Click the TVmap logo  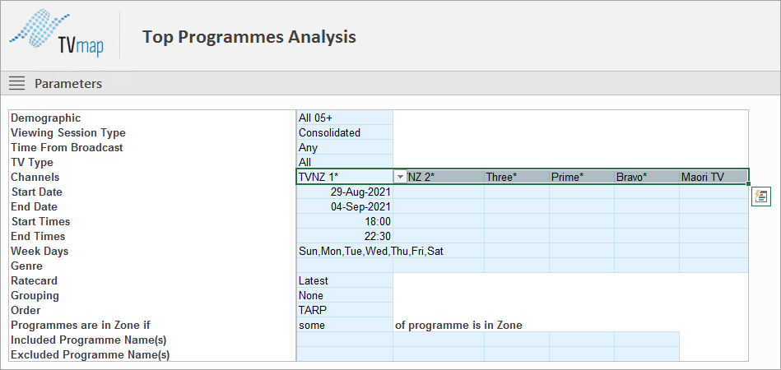58,33
